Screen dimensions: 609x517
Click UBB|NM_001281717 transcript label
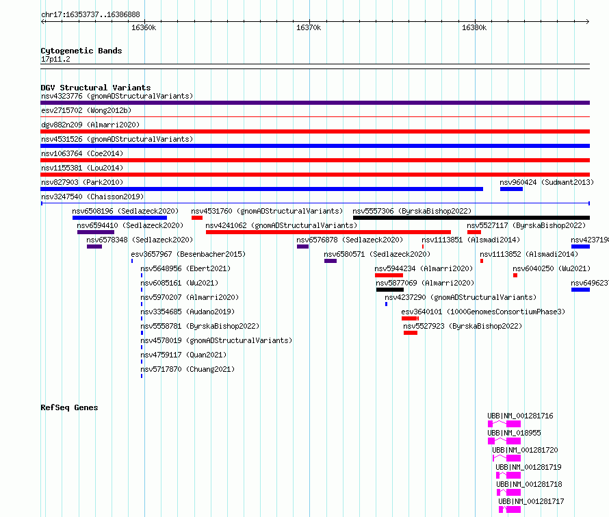click(531, 501)
